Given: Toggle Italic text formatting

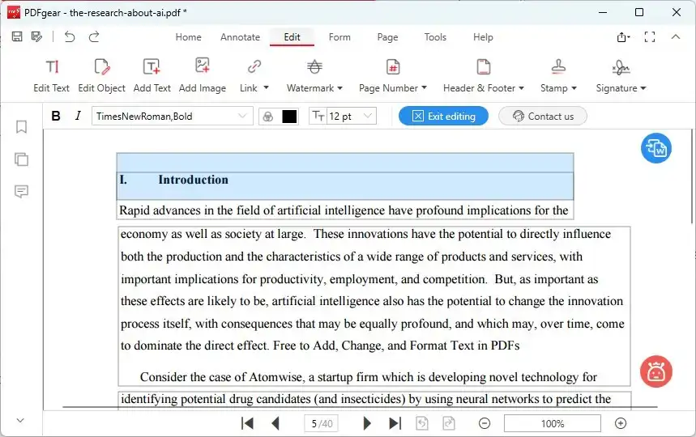Looking at the screenshot, I should tap(78, 116).
